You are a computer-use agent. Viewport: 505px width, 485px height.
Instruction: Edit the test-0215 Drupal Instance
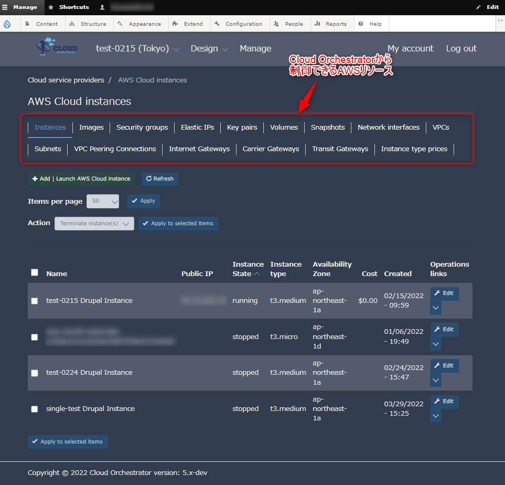(445, 293)
